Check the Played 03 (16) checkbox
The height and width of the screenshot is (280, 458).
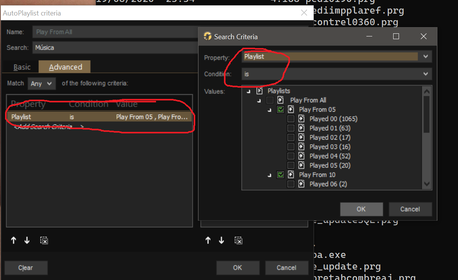[x=291, y=147]
